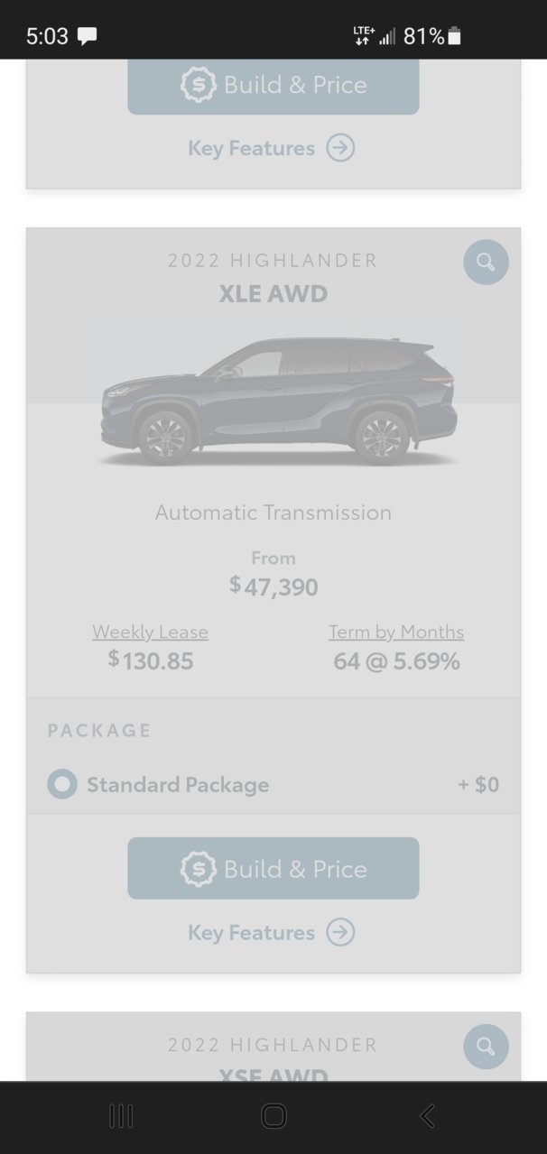Tap magnifier icon on XSE AWD card
Image resolution: width=547 pixels, height=1154 pixels.
486,1047
